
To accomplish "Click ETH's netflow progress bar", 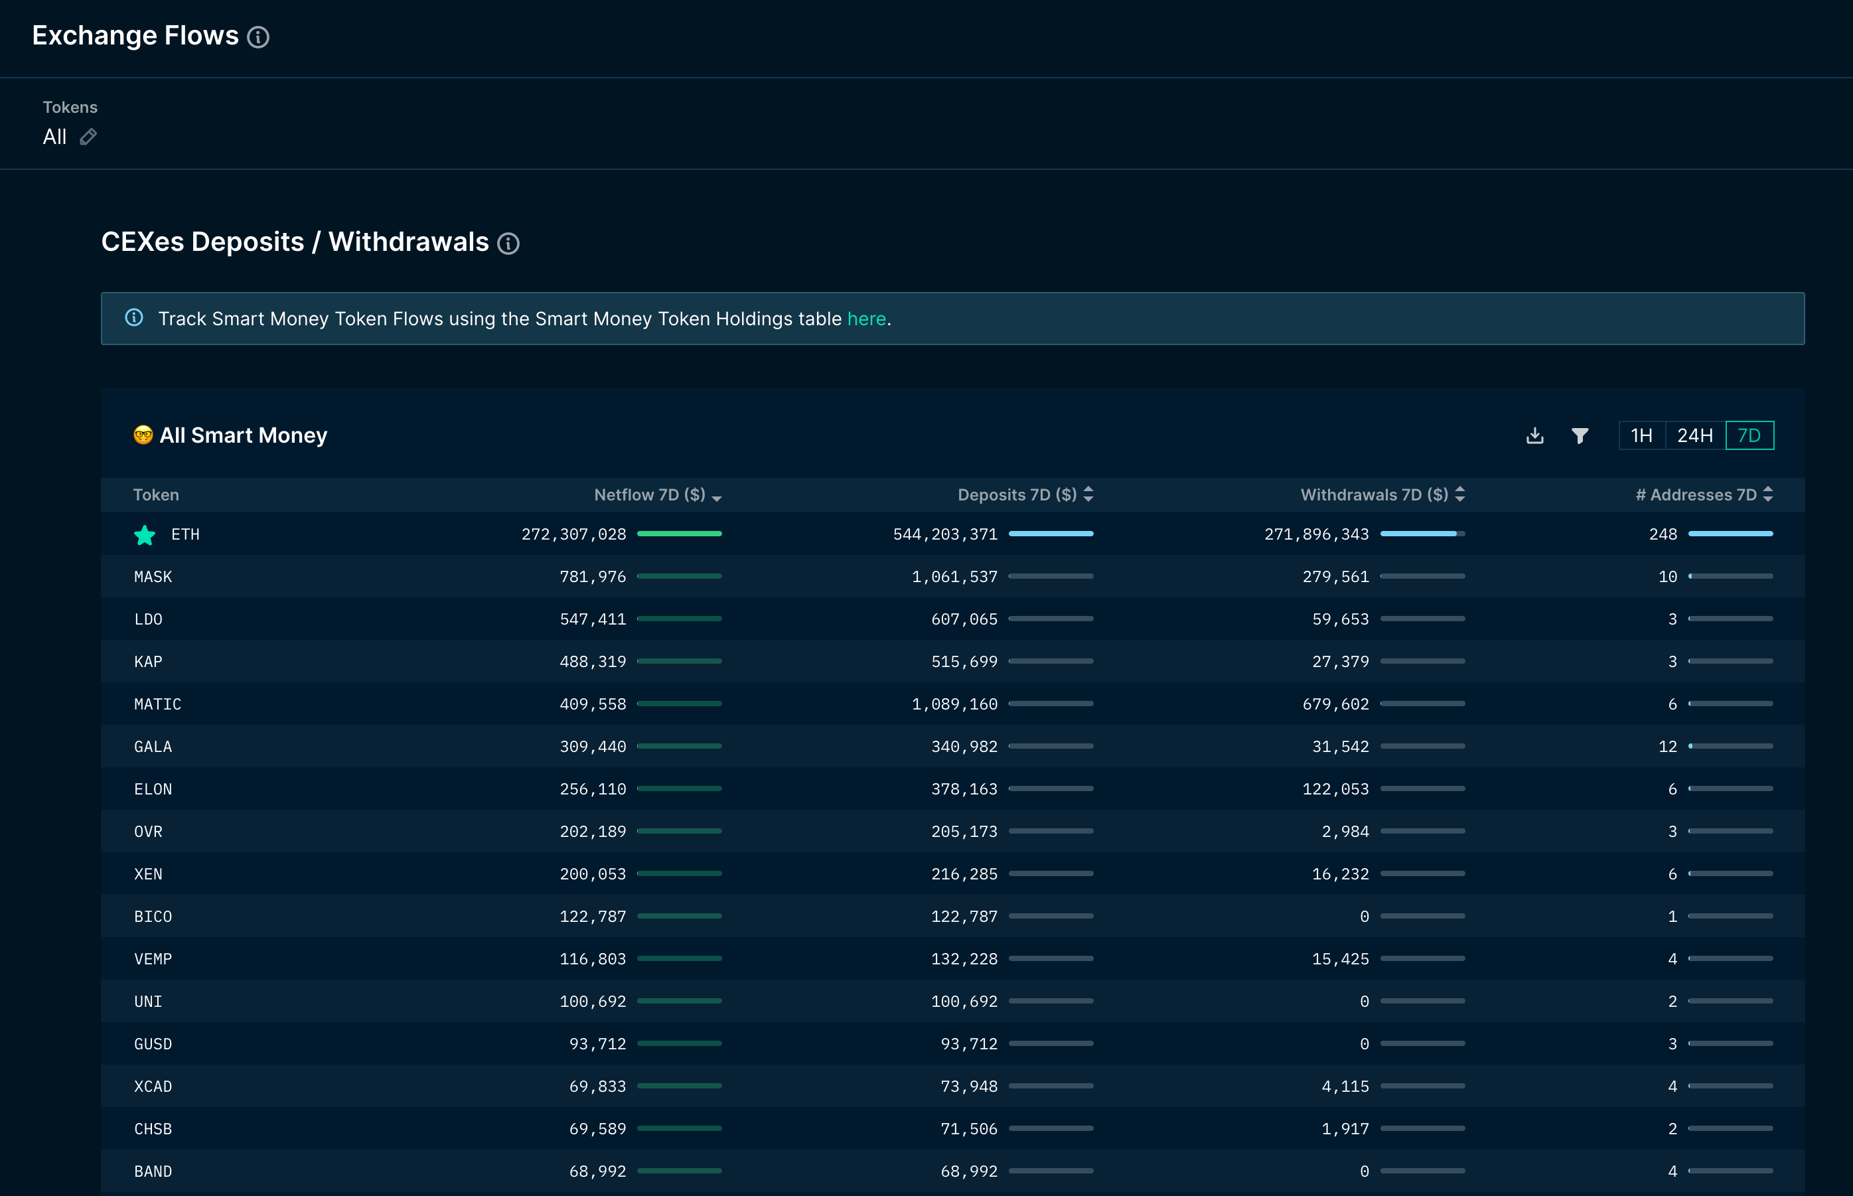I will point(680,534).
